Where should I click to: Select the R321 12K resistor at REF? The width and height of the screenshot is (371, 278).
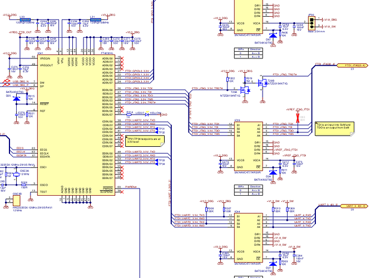click(x=27, y=115)
